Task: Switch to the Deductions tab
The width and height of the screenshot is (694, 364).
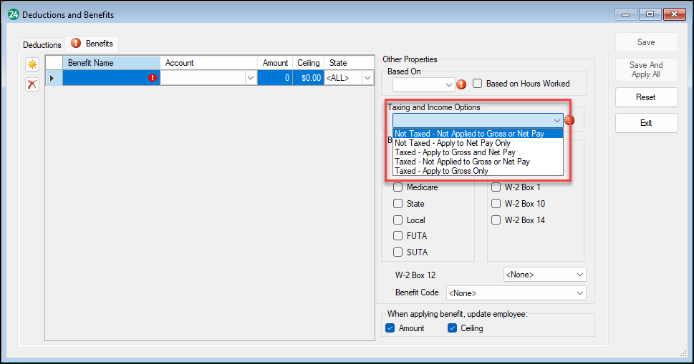Action: tap(42, 45)
